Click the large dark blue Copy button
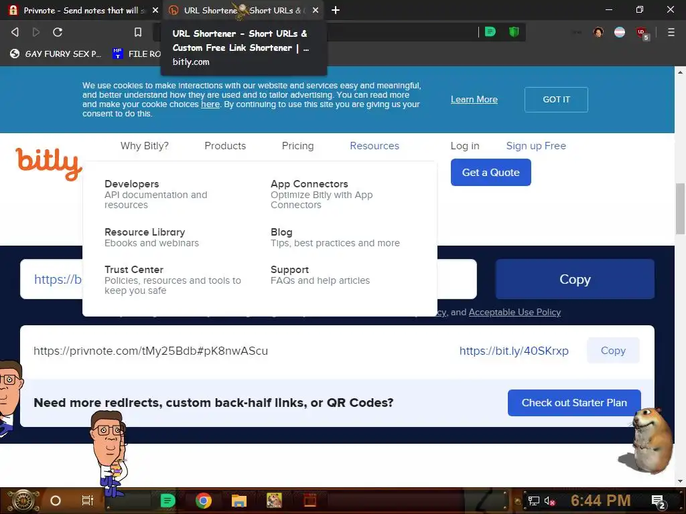 pyautogui.click(x=575, y=279)
